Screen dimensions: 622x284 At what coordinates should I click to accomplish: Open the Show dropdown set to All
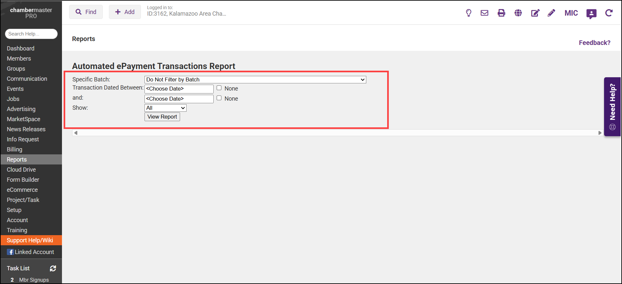point(165,108)
